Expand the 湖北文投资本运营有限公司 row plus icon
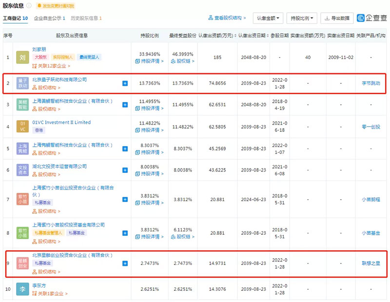This screenshot has height=302, width=390. pyautogui.click(x=125, y=170)
